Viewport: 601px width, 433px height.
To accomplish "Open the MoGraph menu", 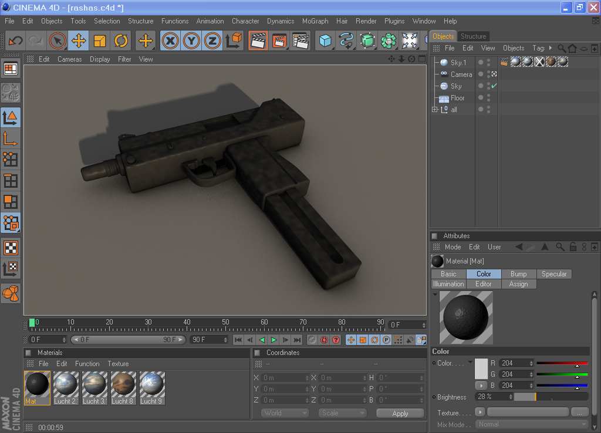I will coord(315,21).
